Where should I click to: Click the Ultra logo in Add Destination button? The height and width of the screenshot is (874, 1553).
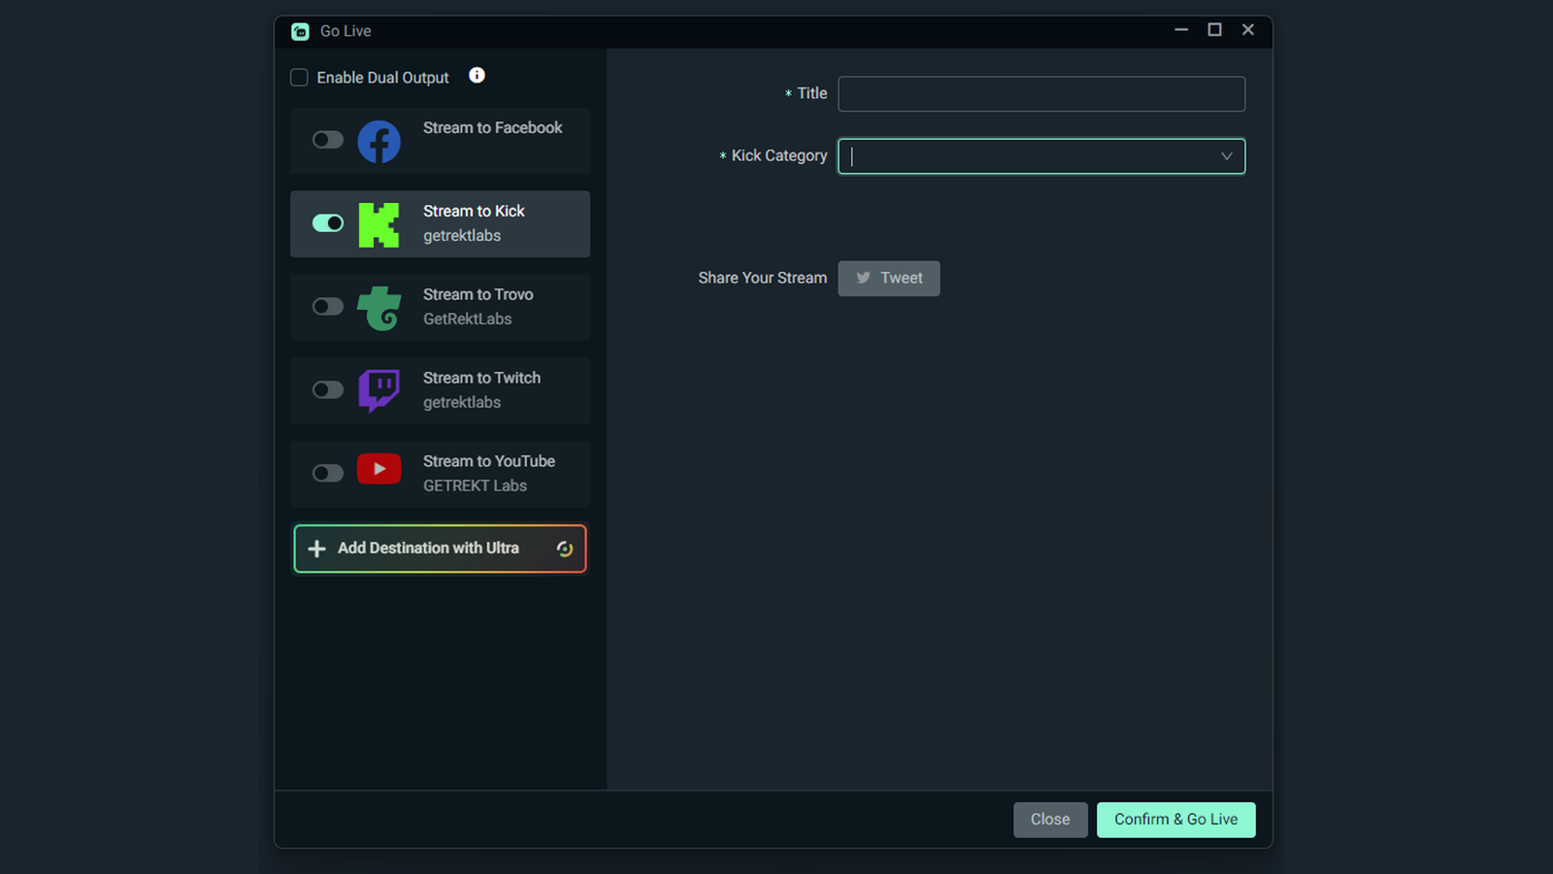566,549
